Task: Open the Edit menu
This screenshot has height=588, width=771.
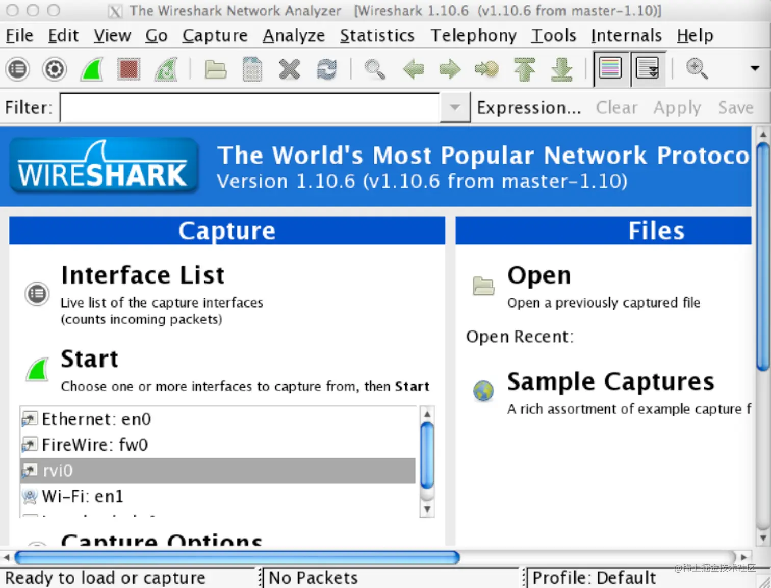Action: [63, 35]
